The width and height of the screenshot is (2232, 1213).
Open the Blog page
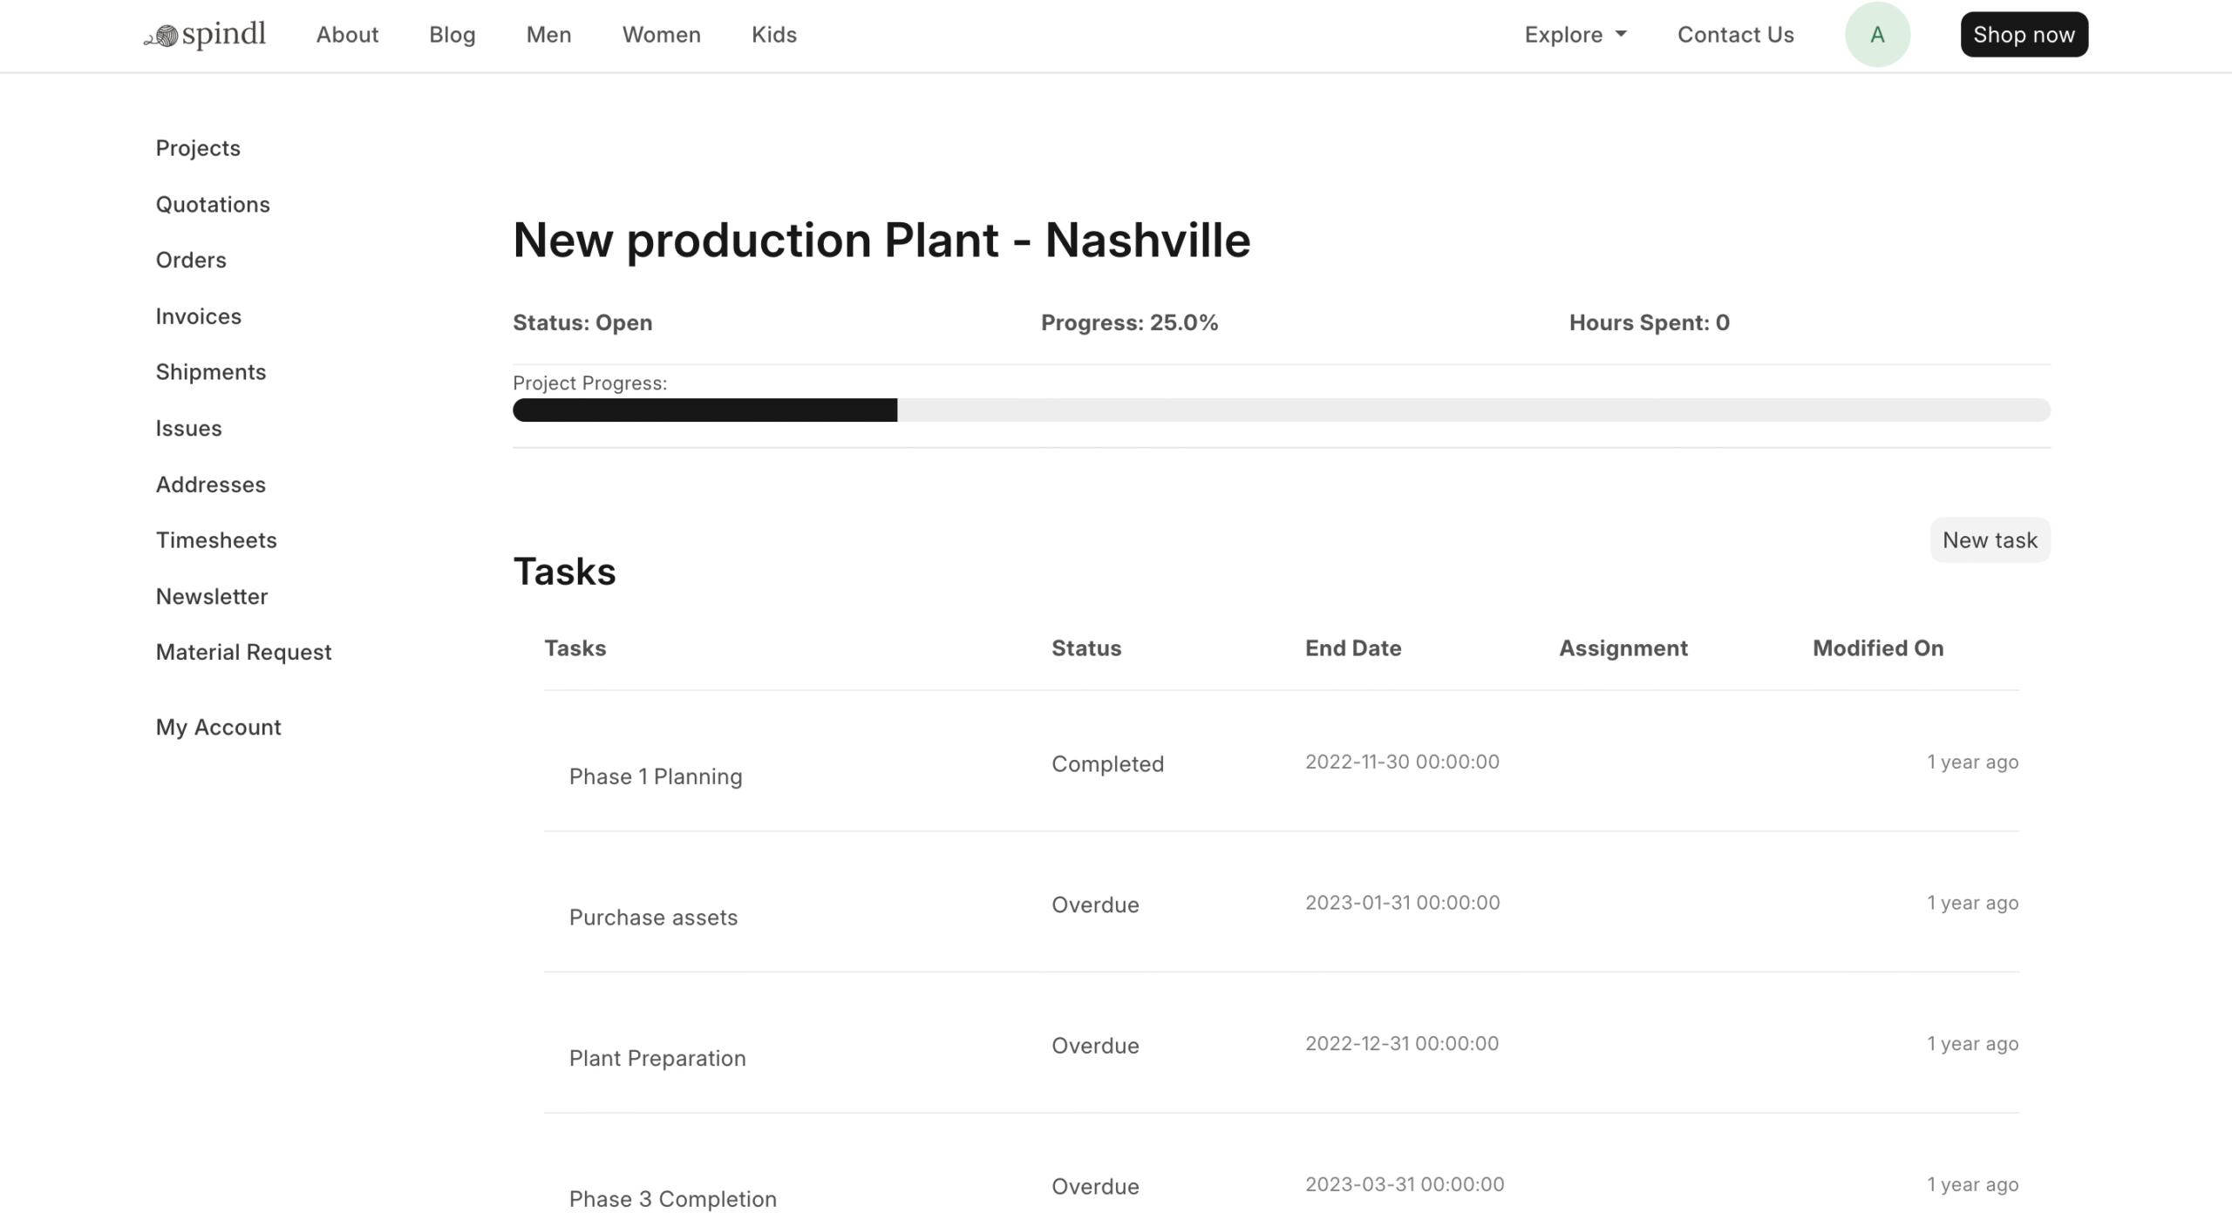tap(452, 34)
